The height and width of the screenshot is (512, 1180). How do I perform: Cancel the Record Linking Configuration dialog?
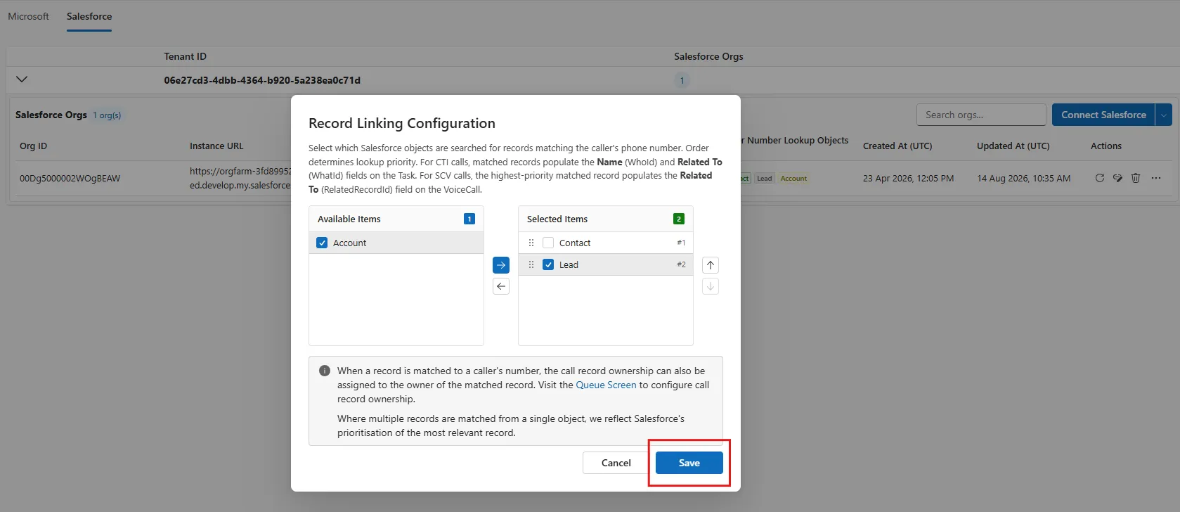tap(616, 463)
